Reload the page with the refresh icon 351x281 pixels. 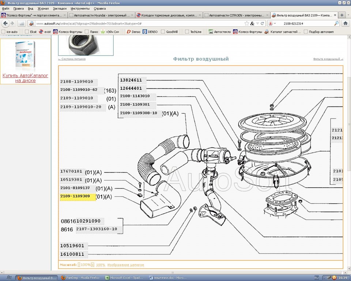click(x=263, y=23)
